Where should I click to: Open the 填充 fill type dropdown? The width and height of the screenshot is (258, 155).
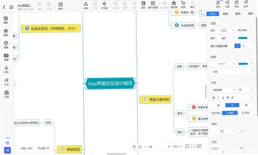click(x=225, y=38)
